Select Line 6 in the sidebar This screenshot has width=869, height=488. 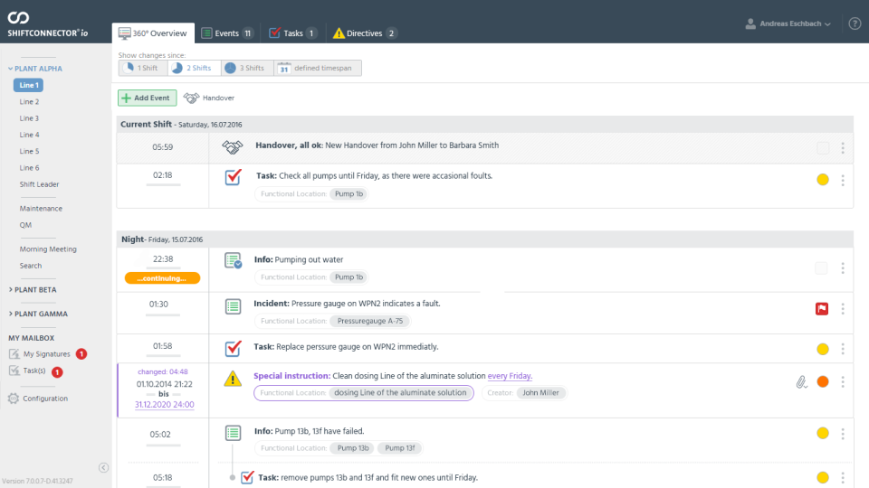point(29,168)
